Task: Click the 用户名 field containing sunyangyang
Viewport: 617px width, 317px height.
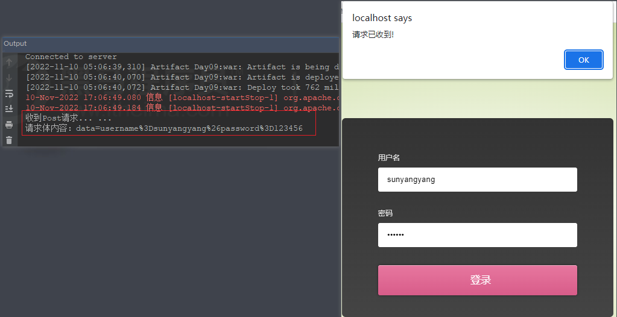Action: pyautogui.click(x=477, y=180)
